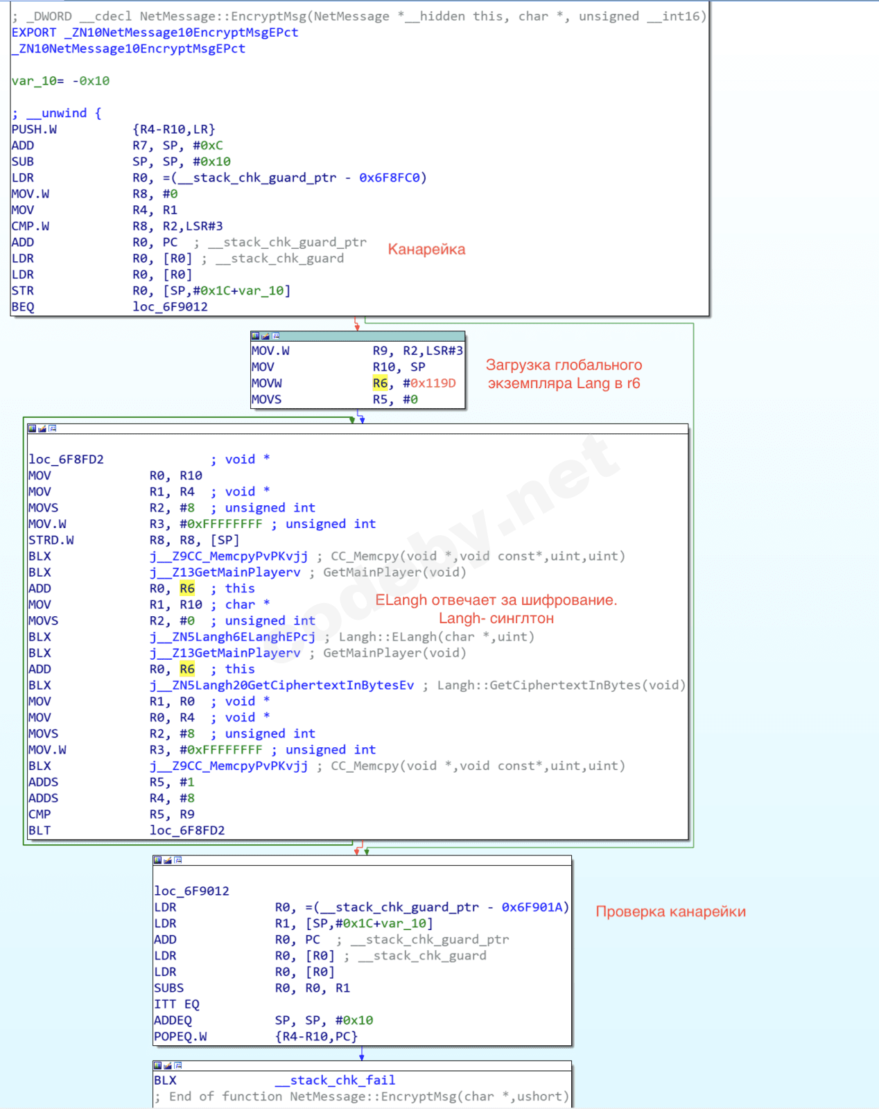Click the pencil edit icon on the __stack_chk_fail block
879x1109 pixels.
click(168, 1066)
